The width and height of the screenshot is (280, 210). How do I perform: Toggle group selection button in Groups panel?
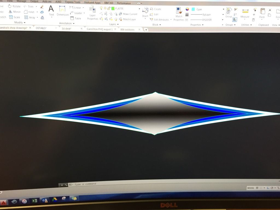(x=235, y=20)
